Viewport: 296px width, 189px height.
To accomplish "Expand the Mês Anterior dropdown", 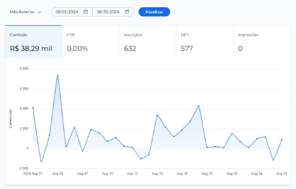I will click(26, 12).
